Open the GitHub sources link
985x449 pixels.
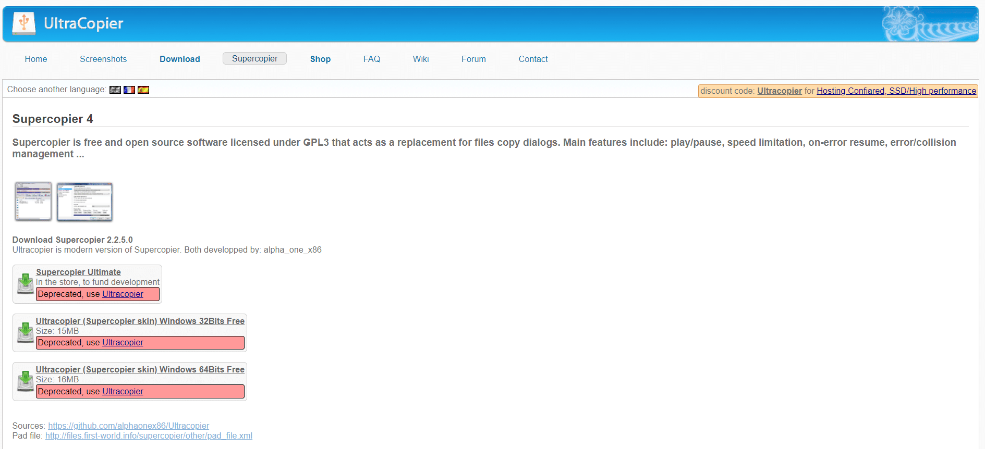(x=129, y=426)
